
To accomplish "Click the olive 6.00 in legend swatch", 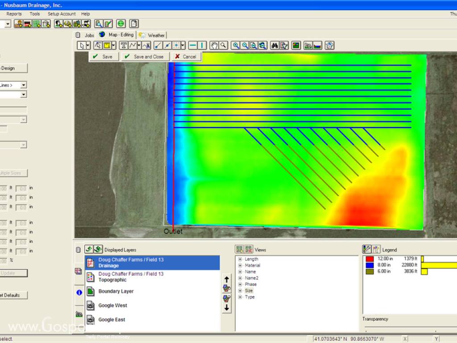I will coord(370,272).
